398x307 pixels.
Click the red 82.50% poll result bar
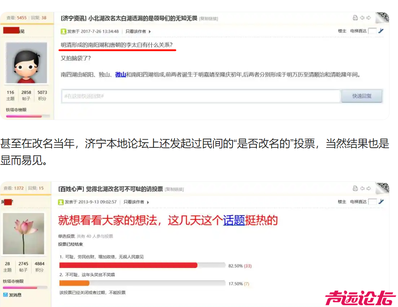(128, 265)
